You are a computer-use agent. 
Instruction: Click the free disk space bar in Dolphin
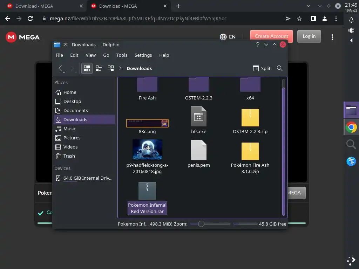(245, 224)
